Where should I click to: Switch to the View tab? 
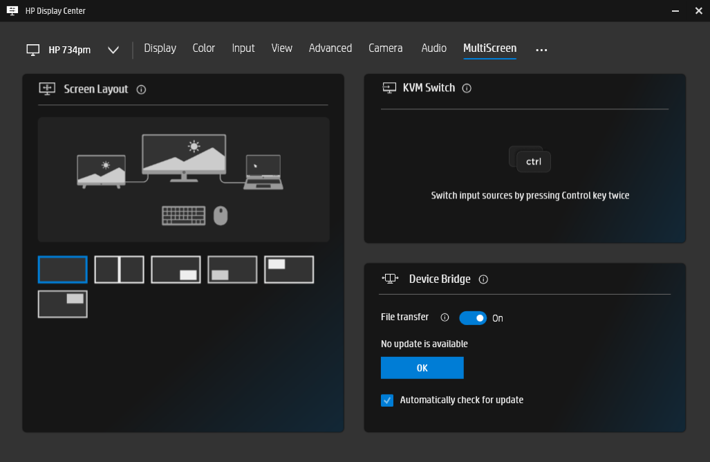(281, 48)
